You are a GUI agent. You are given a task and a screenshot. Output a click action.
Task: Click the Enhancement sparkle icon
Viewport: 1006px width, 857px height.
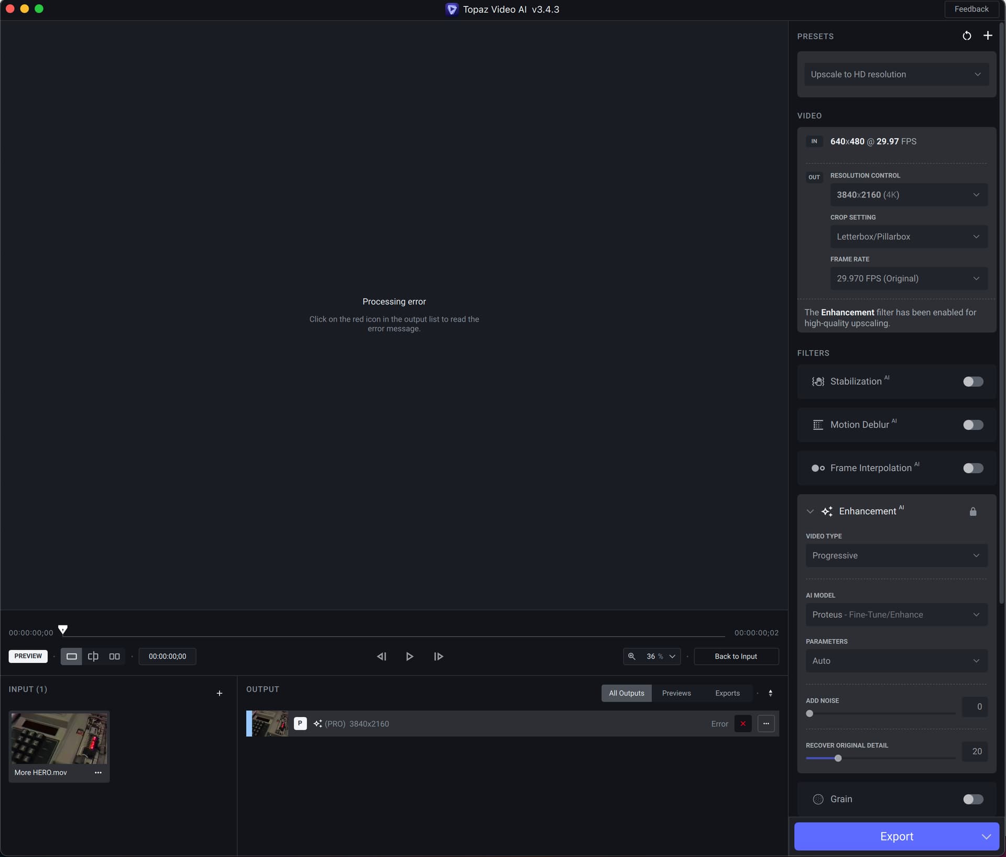tap(828, 511)
